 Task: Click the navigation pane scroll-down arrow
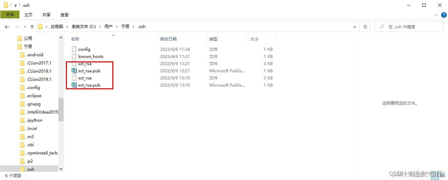coord(61,169)
